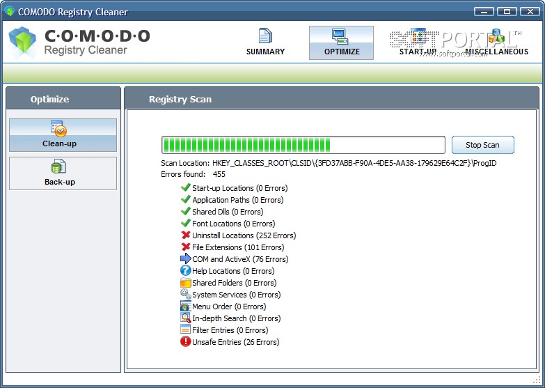Select "Help Locations (0 Errors)" text
The image size is (545, 388).
tap(233, 271)
